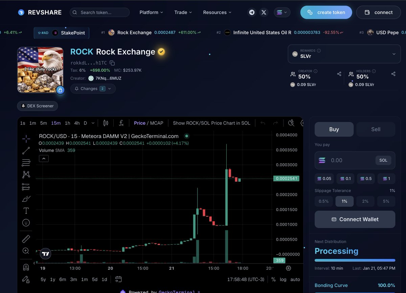Select 1% slippage tolerance
Screen dimensions: 406x293
coord(344,201)
